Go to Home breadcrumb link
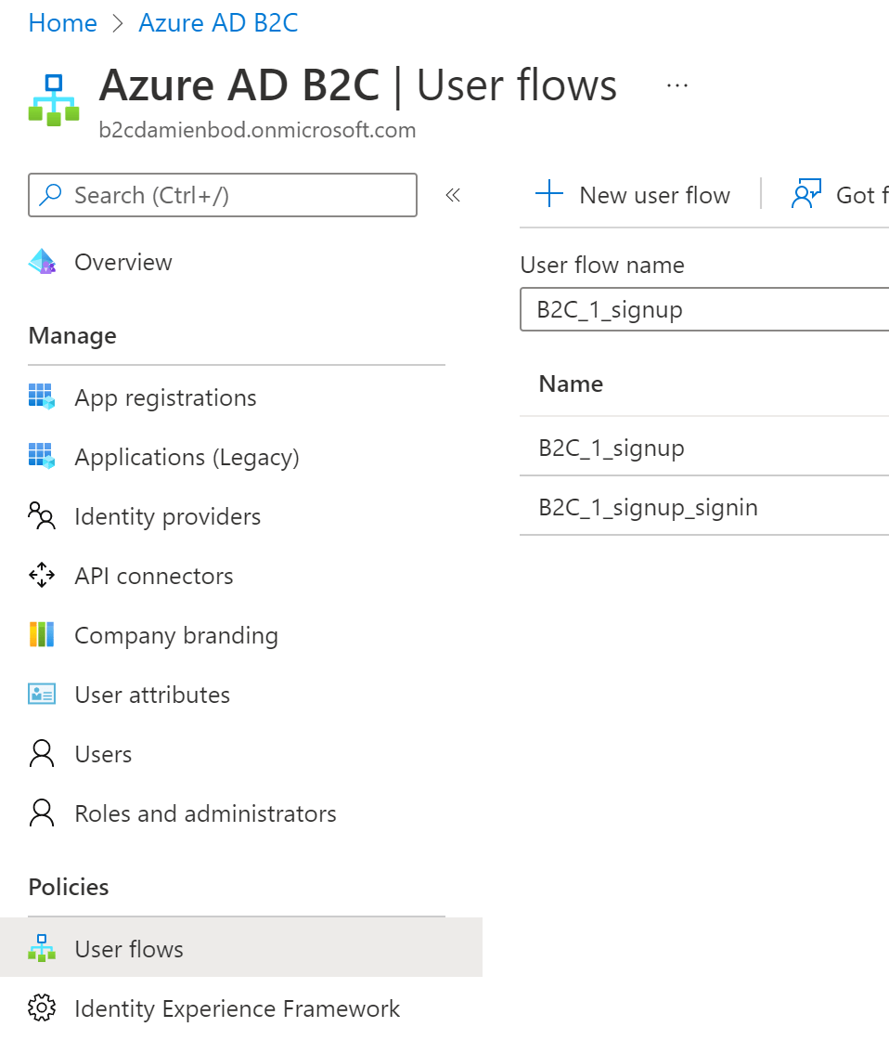Image resolution: width=889 pixels, height=1053 pixels. 63,23
